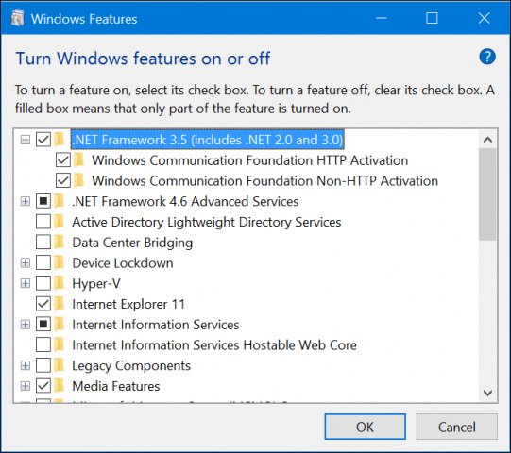Confirm changes with the OK button
Image resolution: width=511 pixels, height=453 pixels.
click(365, 427)
